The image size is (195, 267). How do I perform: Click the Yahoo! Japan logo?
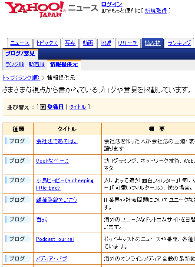(x=35, y=10)
